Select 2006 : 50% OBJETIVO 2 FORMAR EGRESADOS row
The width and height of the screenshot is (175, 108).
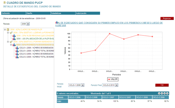pos(34,42)
